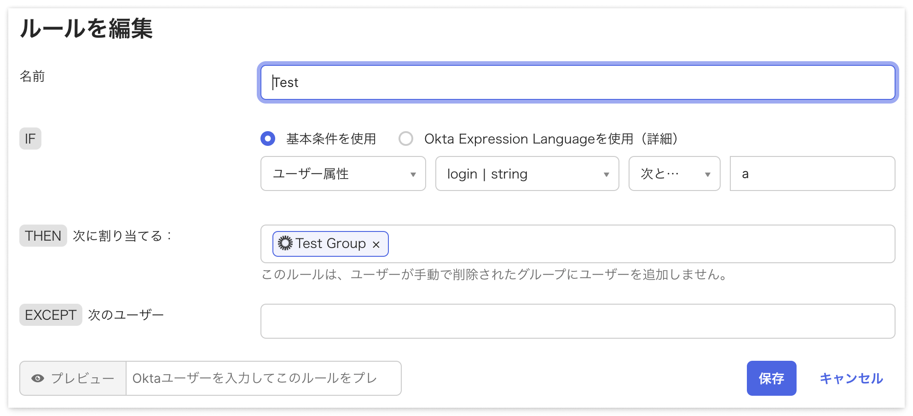The width and height of the screenshot is (913, 416).
Task: Remove the Test Group chip with x
Action: coord(376,244)
